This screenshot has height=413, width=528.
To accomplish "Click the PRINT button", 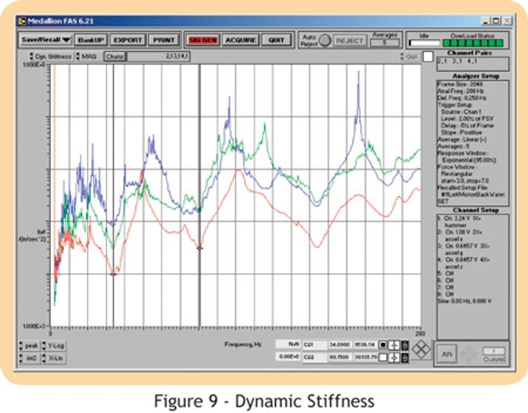I will [164, 40].
